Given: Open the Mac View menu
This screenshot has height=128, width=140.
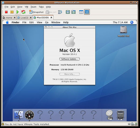Looking at the screenshot, I should tap(40, 22).
